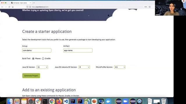Click the 'Add to an existing application' heading

point(49,90)
